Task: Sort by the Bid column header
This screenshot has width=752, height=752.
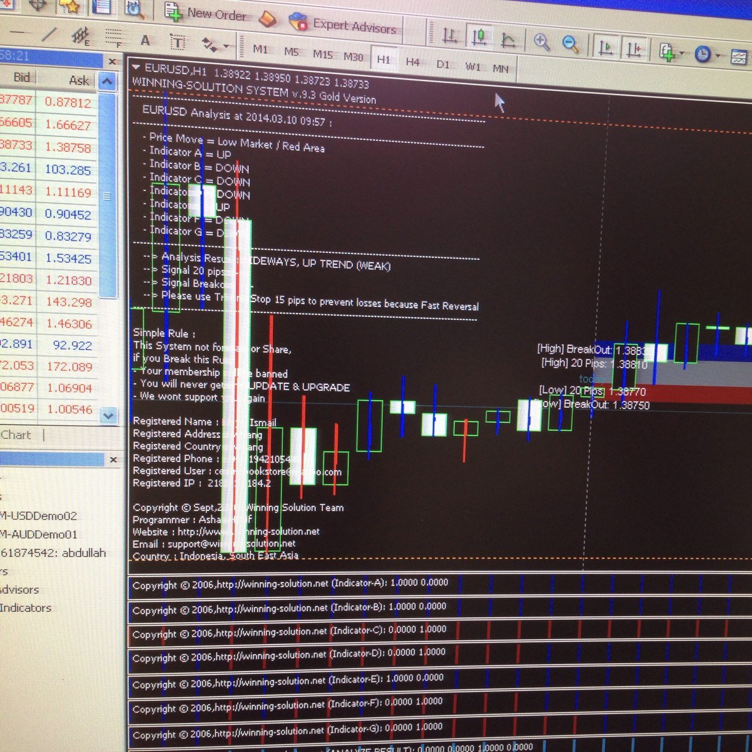Action: (22, 77)
